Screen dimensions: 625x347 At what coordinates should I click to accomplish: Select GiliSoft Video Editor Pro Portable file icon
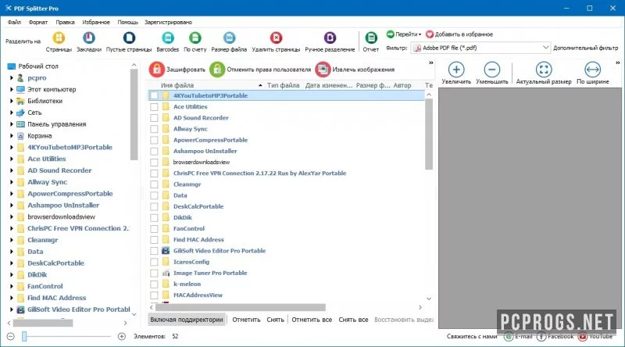coord(166,251)
